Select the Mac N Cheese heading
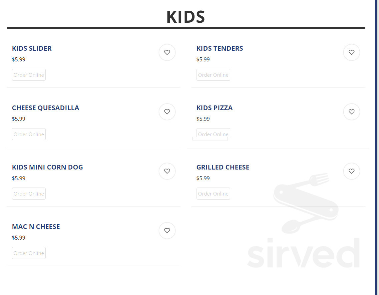 (36, 227)
